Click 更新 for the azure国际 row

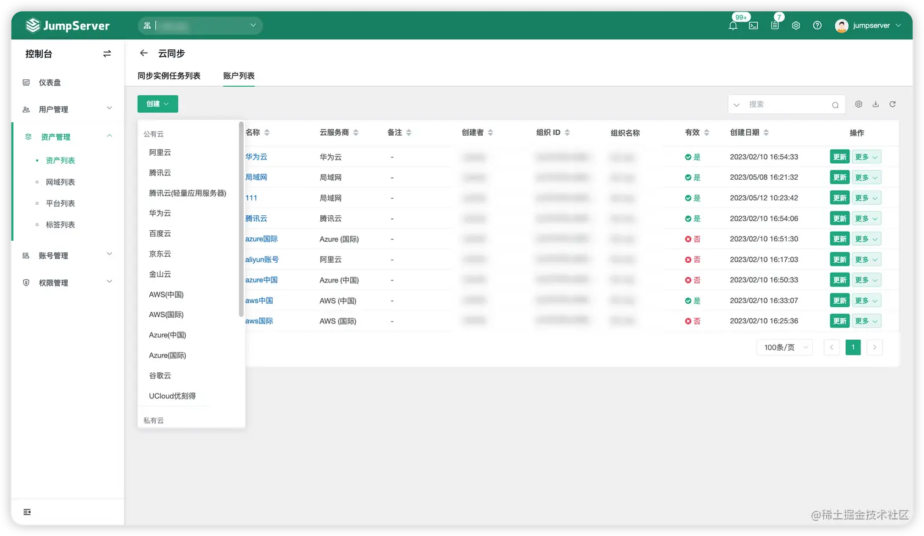[840, 239]
